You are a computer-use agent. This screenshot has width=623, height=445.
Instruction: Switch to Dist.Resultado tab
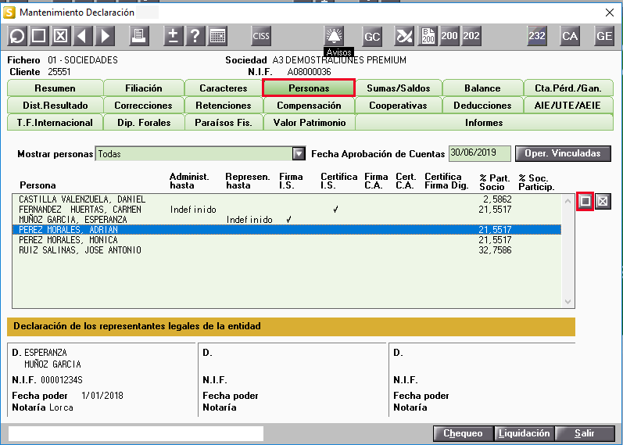tap(55, 106)
